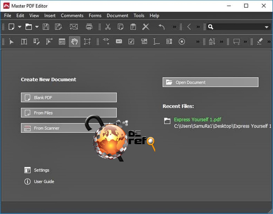Select the highlight marker tool

click(x=260, y=42)
